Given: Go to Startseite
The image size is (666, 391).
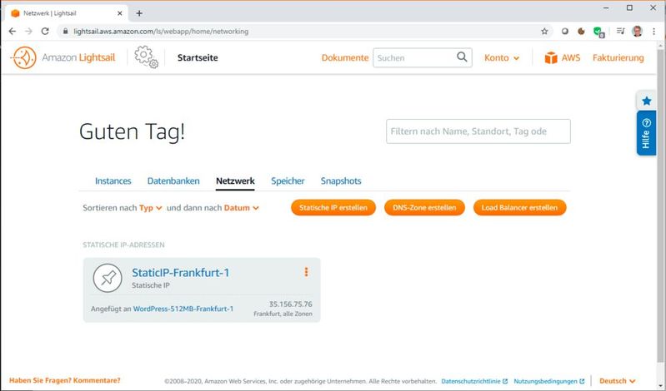Looking at the screenshot, I should pos(198,57).
